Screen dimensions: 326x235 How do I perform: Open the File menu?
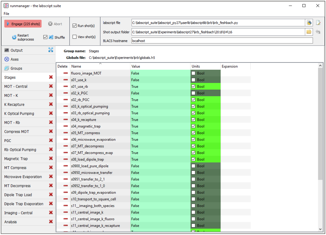[x=6, y=13]
